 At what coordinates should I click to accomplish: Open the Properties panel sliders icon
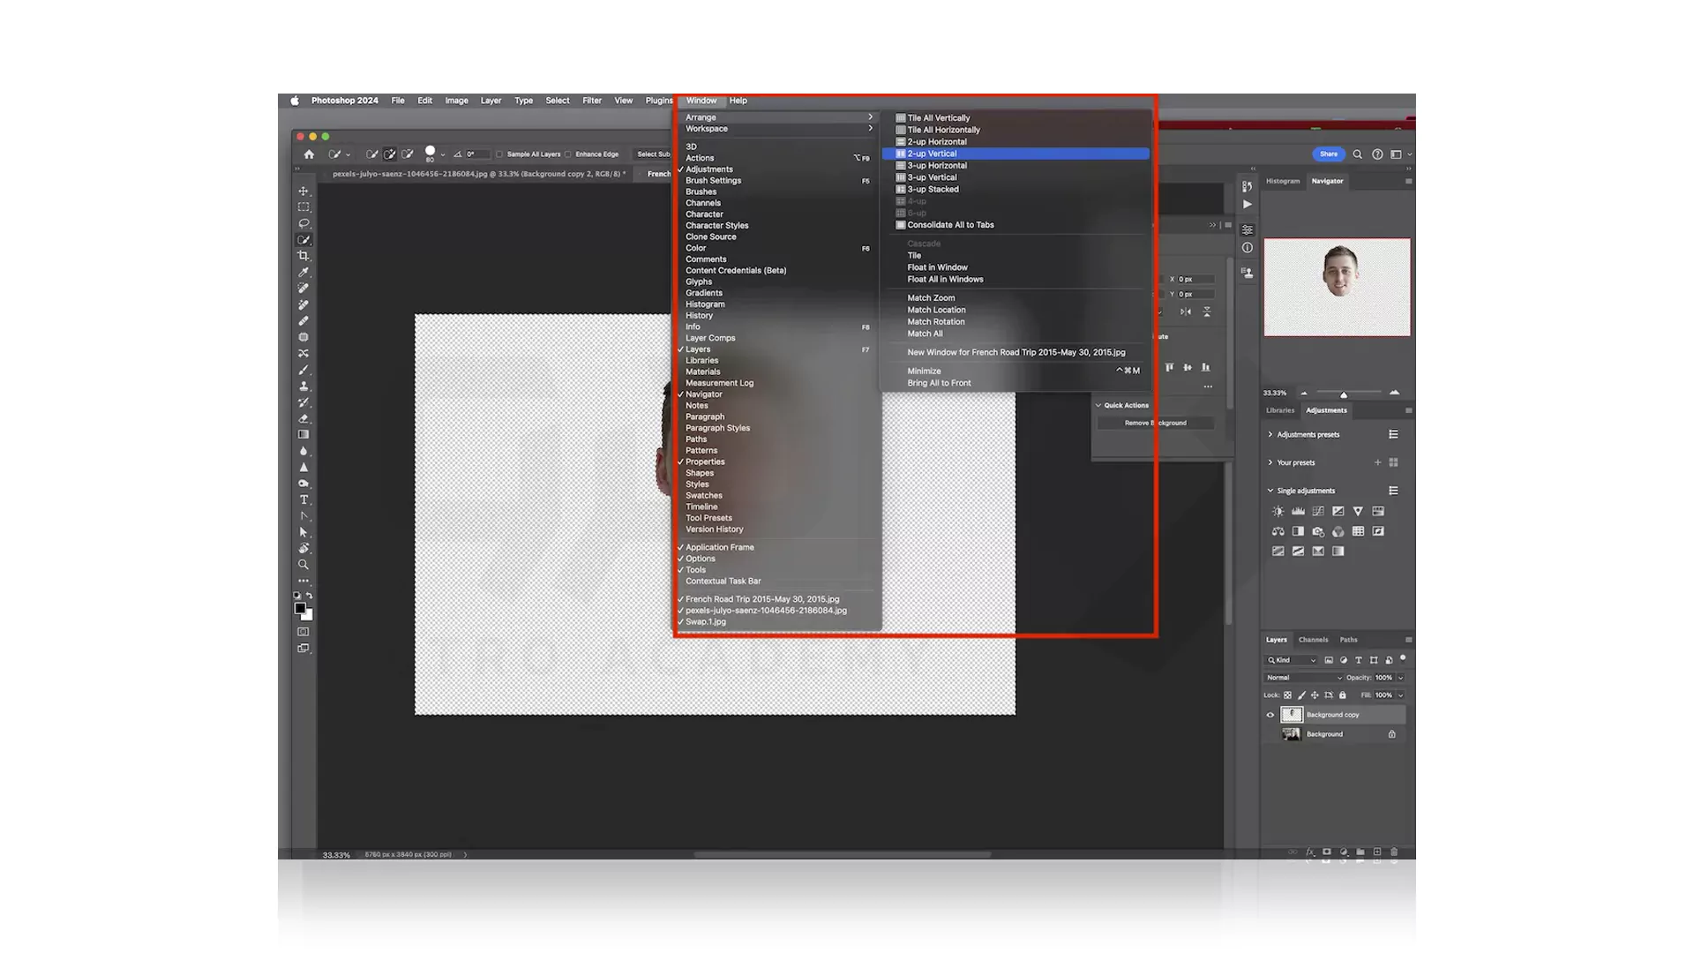point(1248,229)
